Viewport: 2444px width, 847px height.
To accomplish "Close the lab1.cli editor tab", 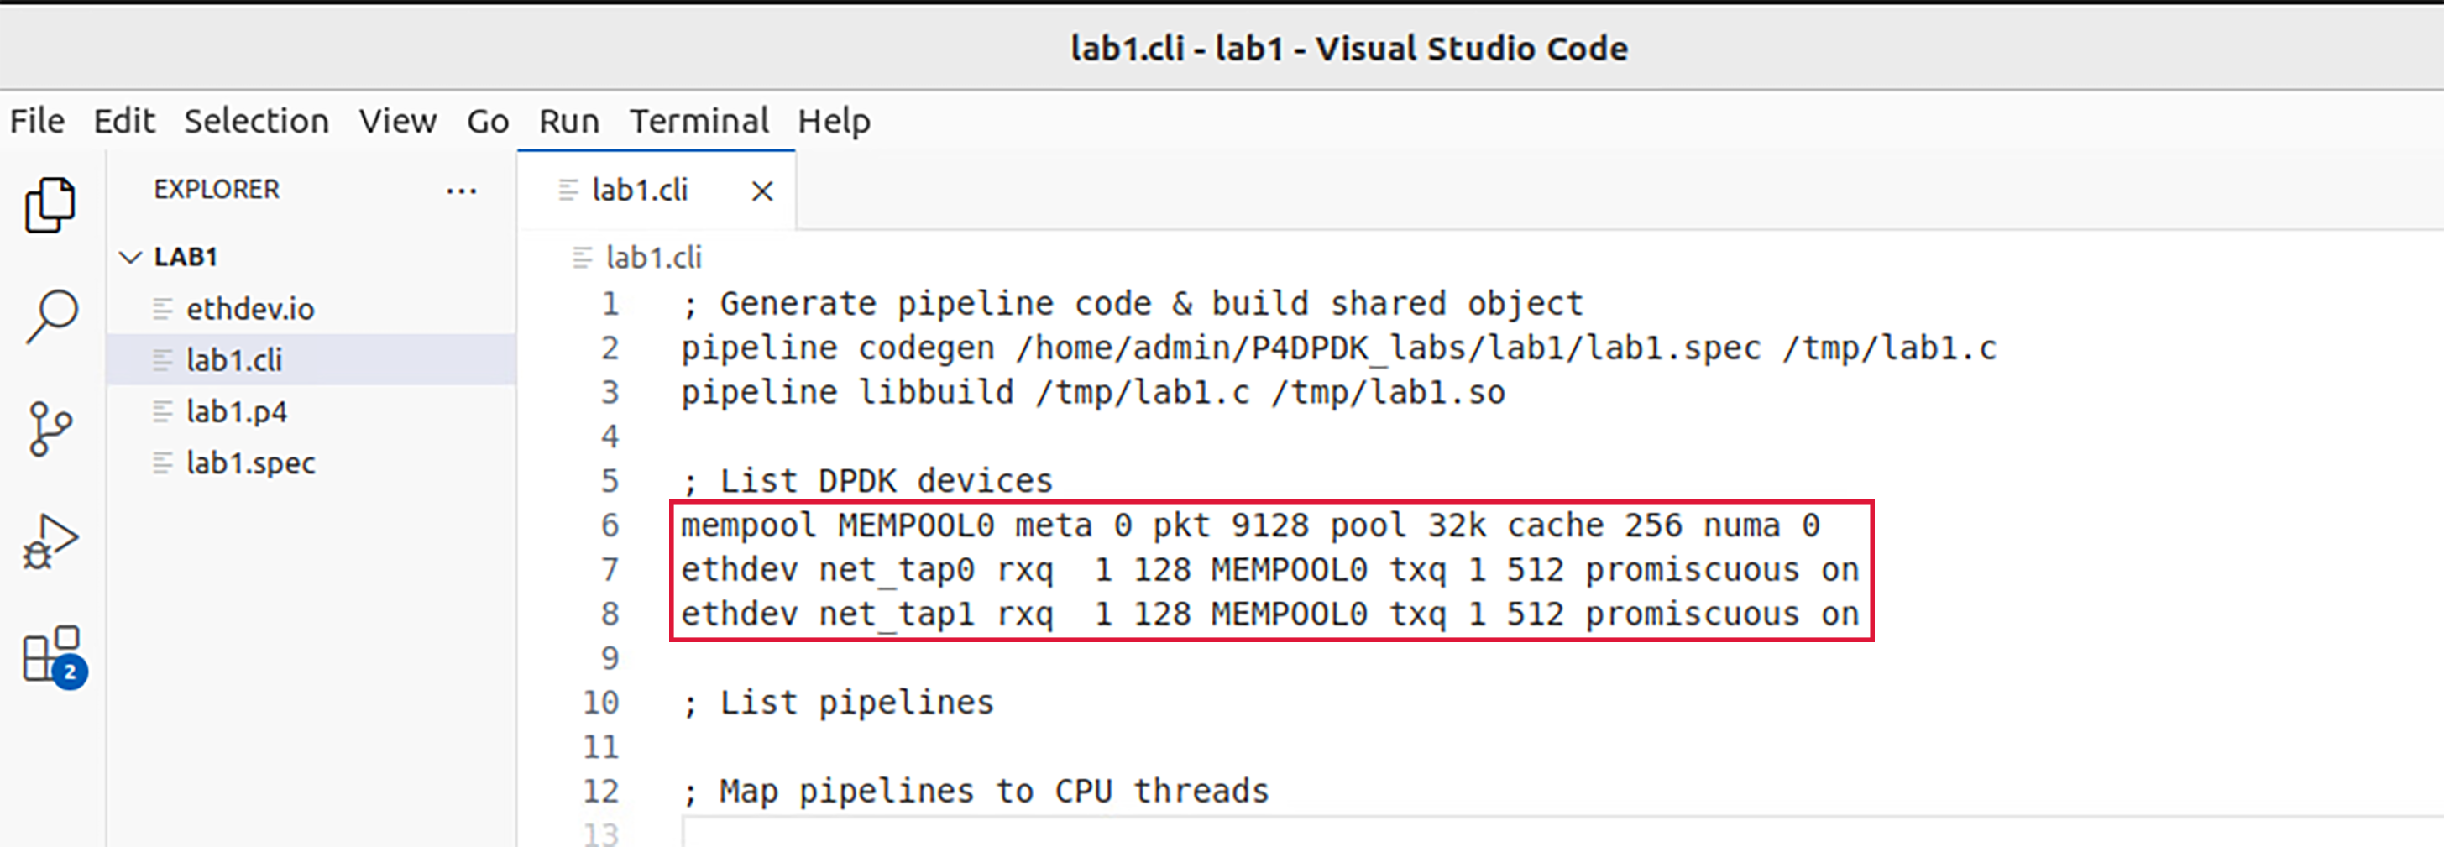I will pos(761,191).
